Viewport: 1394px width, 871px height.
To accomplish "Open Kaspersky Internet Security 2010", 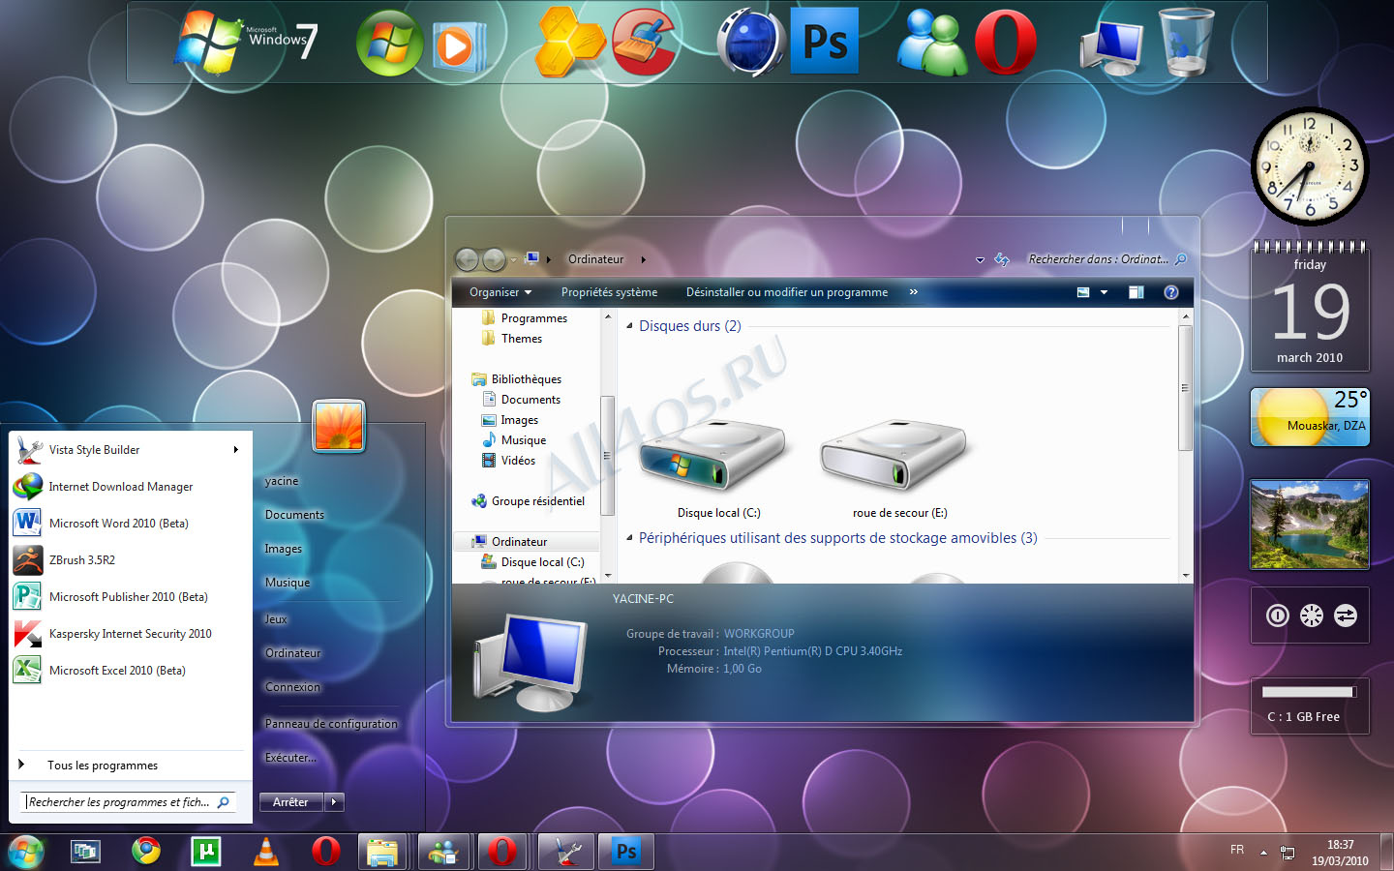I will click(x=128, y=634).
